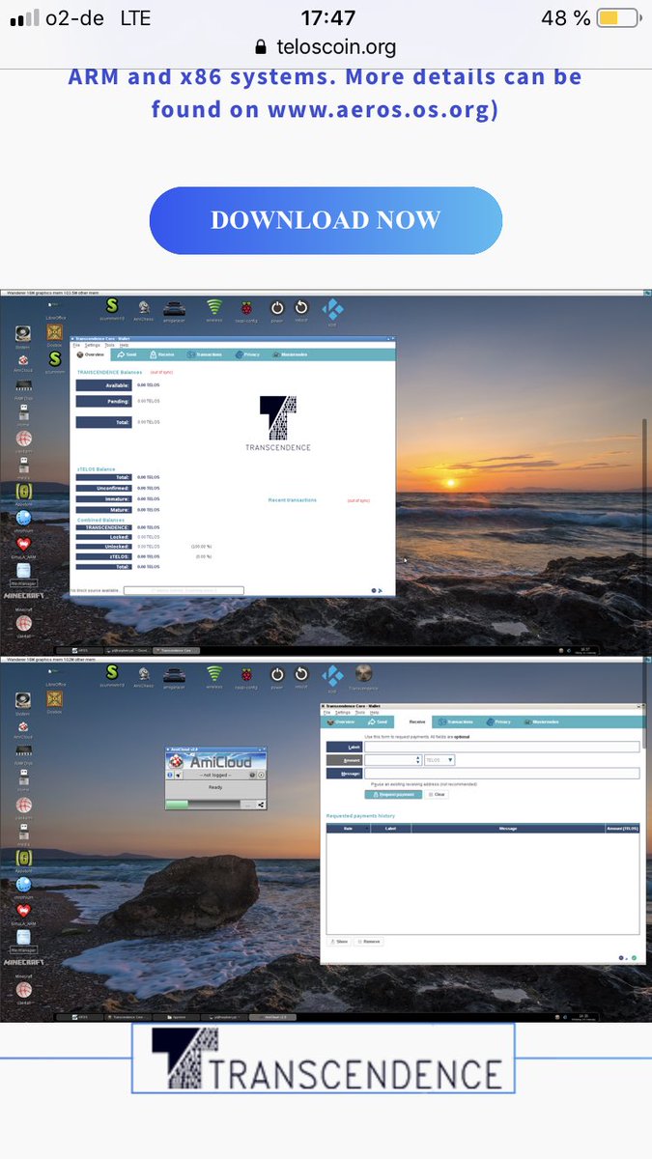Click power icon in Overview desktop screenshot
The image size is (652, 1159).
pyautogui.click(x=276, y=307)
